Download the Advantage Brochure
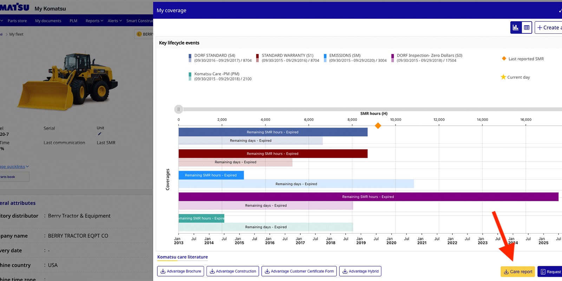Screen dimensions: 562x281 click(x=181, y=271)
